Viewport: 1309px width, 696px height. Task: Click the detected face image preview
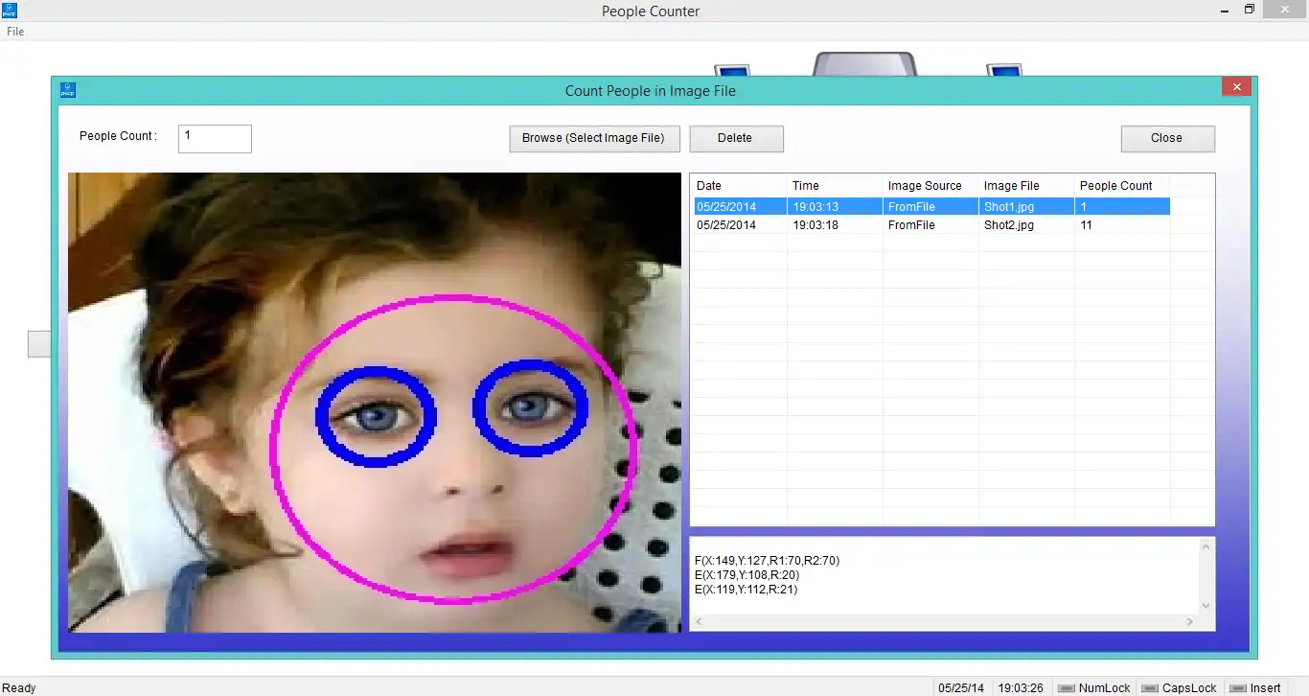tap(375, 403)
